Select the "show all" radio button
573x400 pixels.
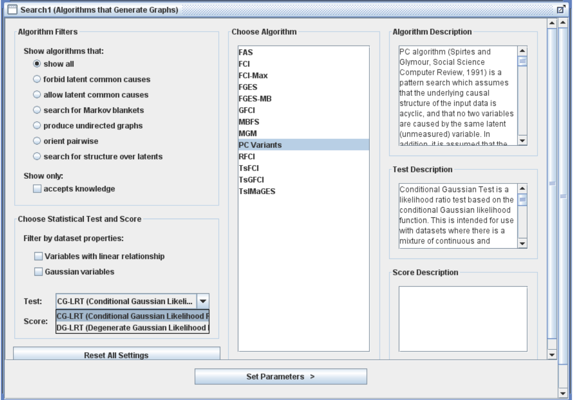click(x=37, y=64)
